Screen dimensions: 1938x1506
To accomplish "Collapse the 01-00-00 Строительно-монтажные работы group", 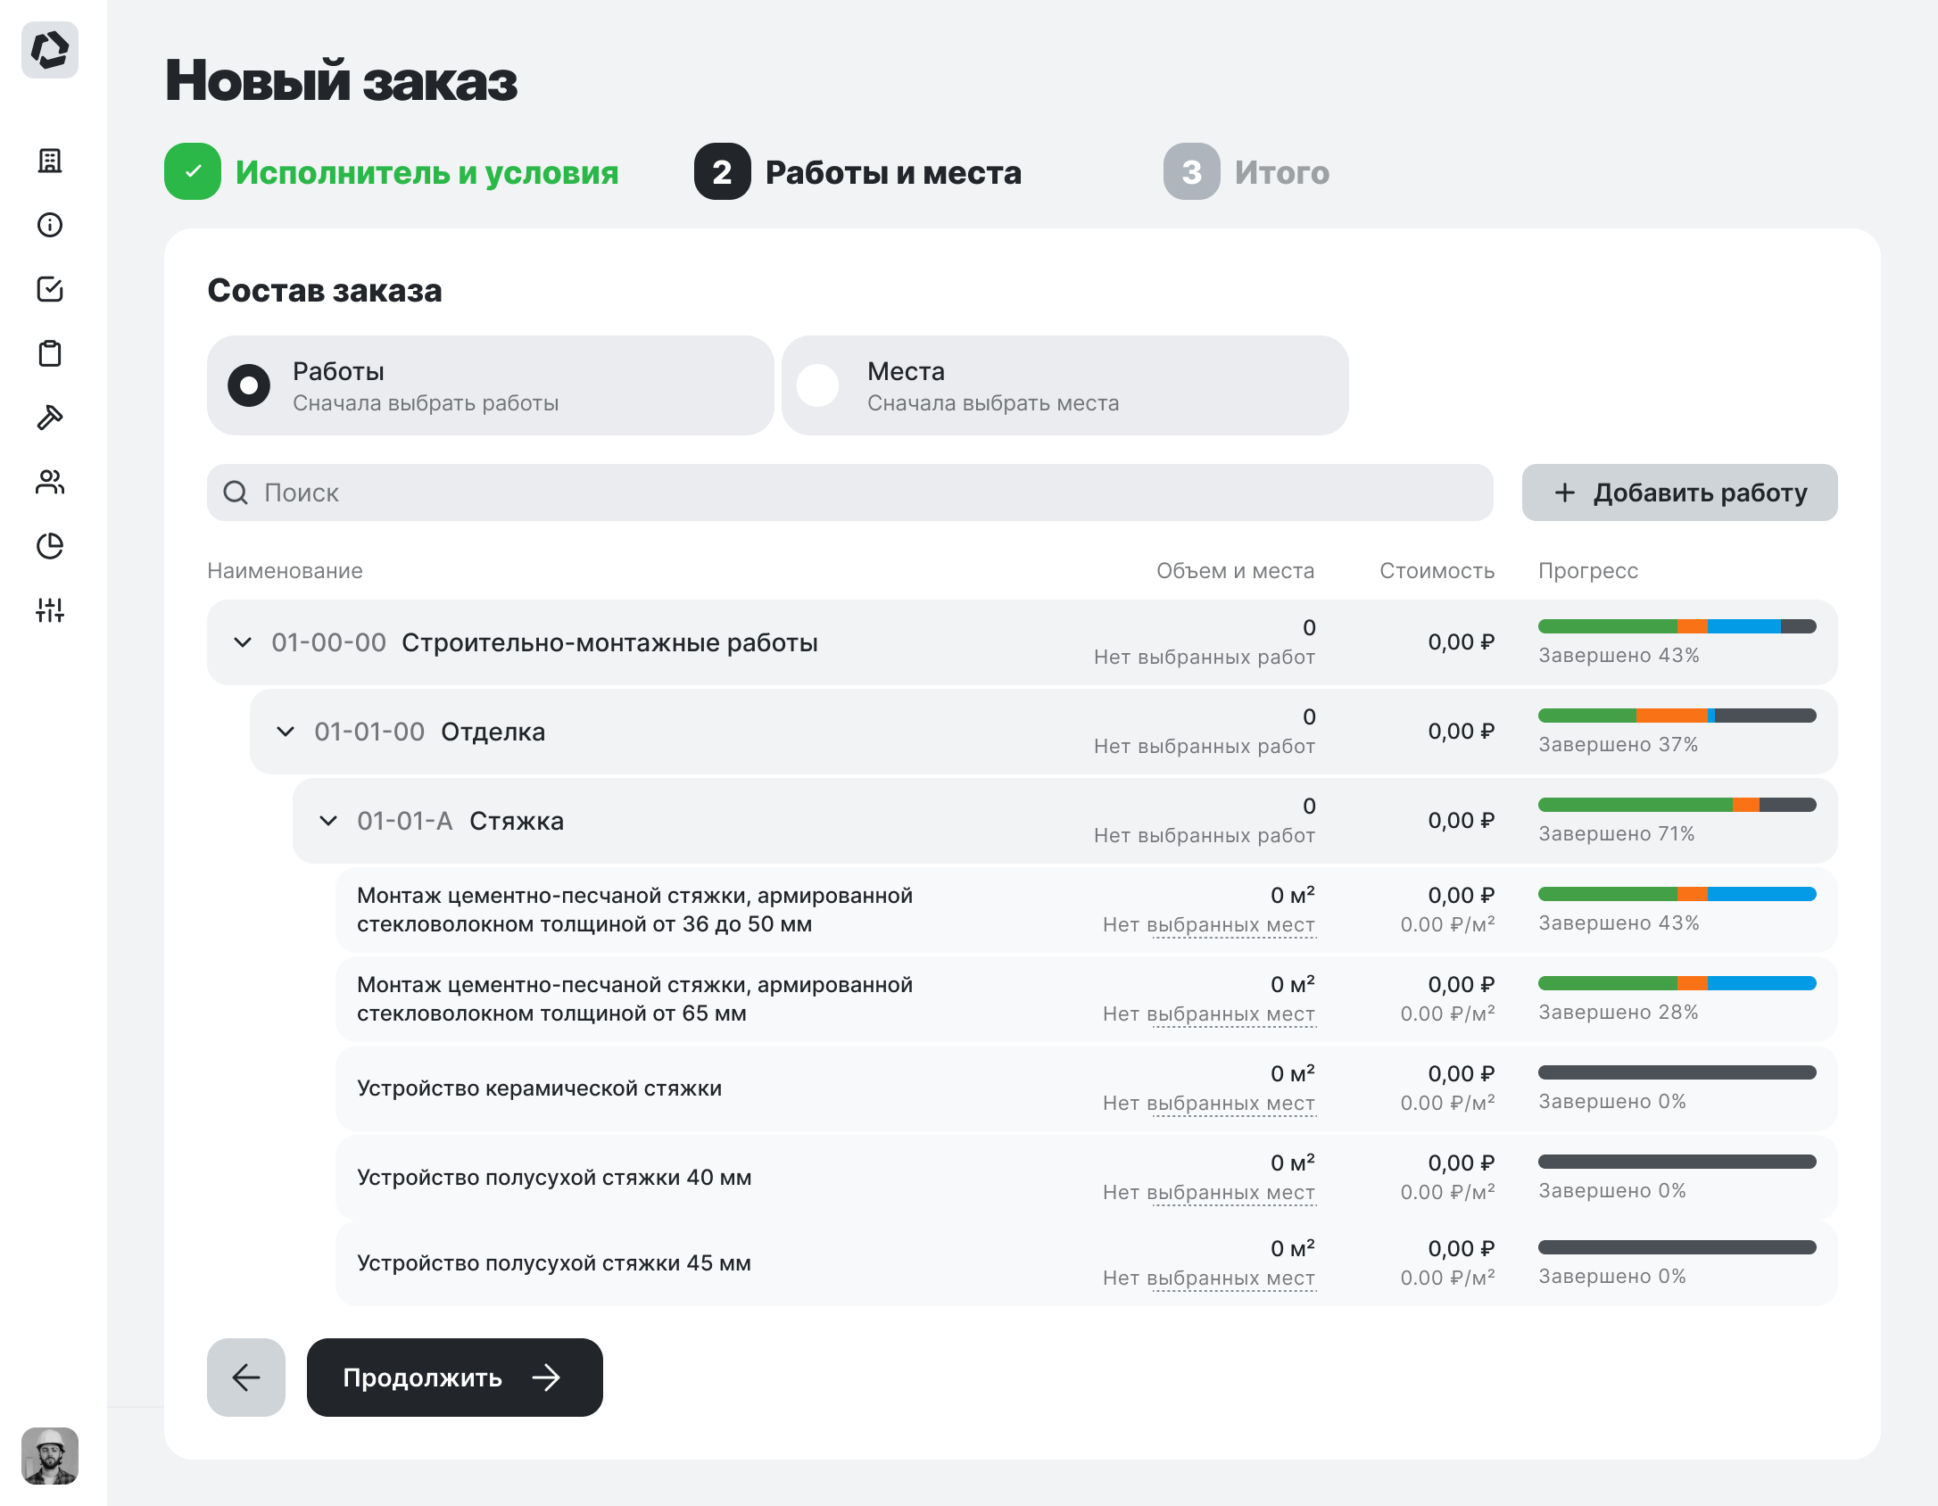I will pos(242,641).
